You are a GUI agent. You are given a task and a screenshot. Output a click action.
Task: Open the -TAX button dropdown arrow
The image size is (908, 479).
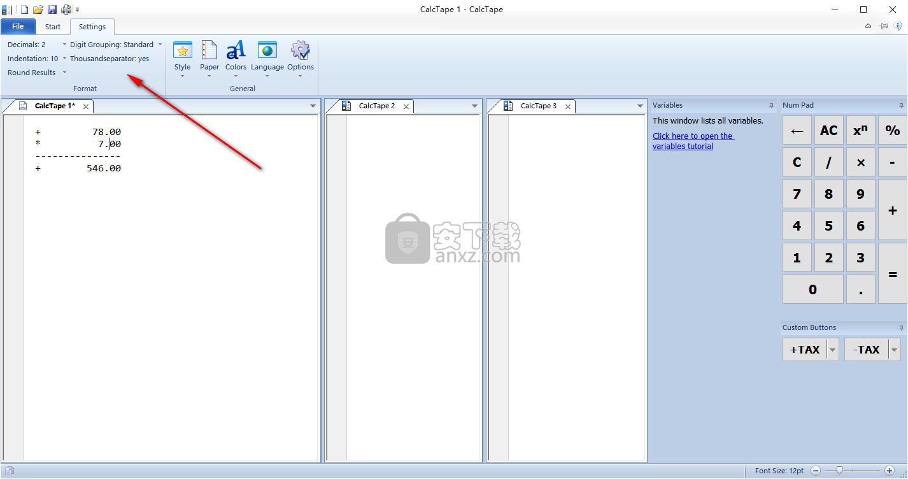[x=895, y=349]
